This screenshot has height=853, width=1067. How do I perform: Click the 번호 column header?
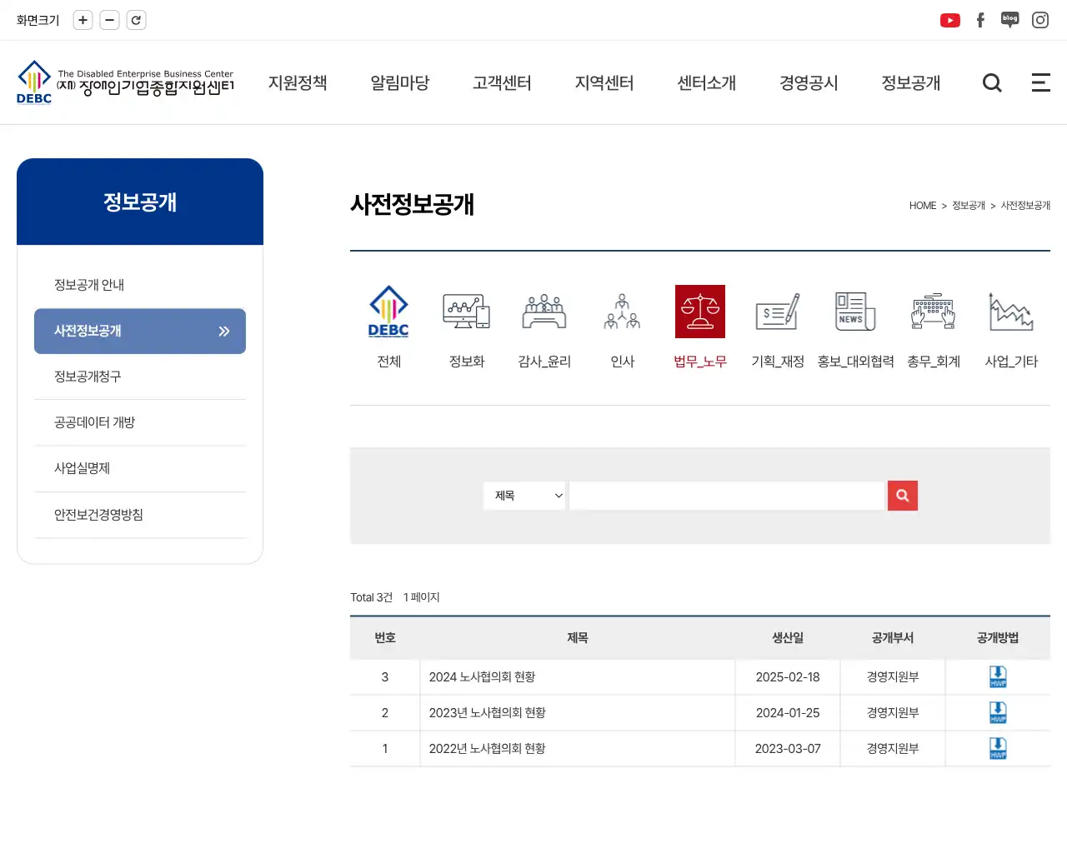click(385, 637)
